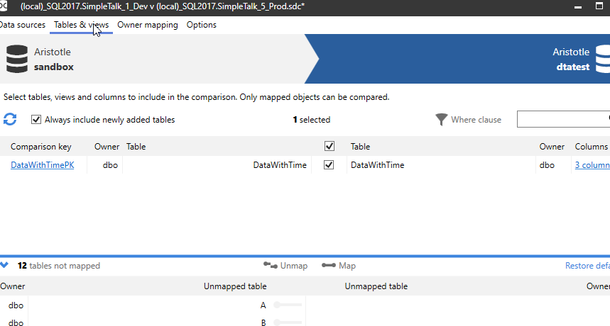Open the Tables & views tab

pos(81,25)
